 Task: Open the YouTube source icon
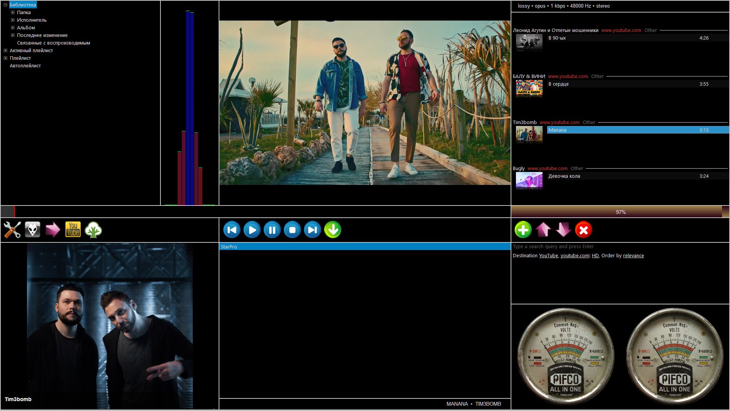click(x=73, y=229)
